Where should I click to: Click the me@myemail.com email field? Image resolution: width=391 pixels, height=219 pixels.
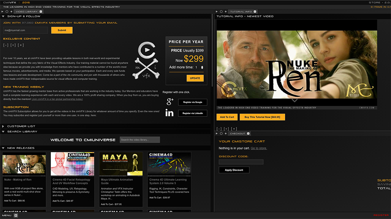coord(25,30)
